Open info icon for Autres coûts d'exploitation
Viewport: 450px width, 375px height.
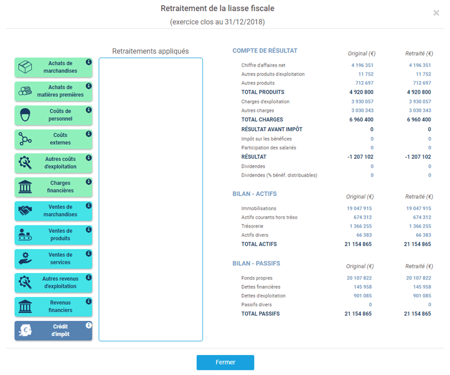(89, 157)
